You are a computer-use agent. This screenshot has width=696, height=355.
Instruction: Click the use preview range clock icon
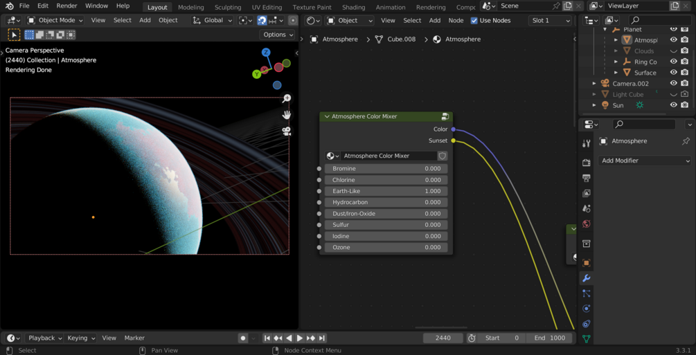click(472, 338)
